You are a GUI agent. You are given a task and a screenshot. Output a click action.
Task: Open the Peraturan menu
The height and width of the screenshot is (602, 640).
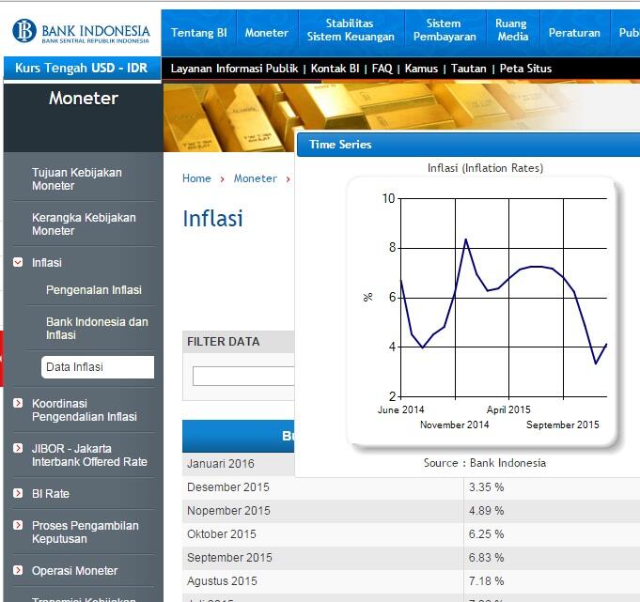pyautogui.click(x=574, y=33)
